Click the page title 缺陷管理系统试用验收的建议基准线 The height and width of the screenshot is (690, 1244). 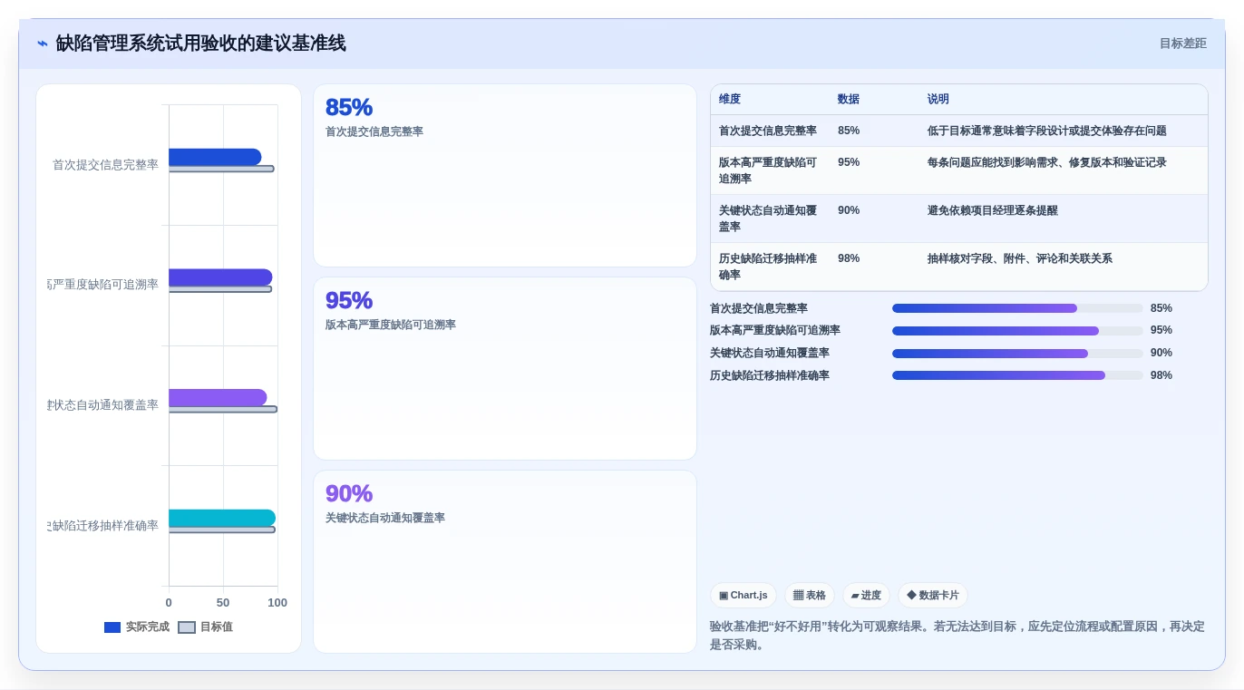pyautogui.click(x=200, y=44)
